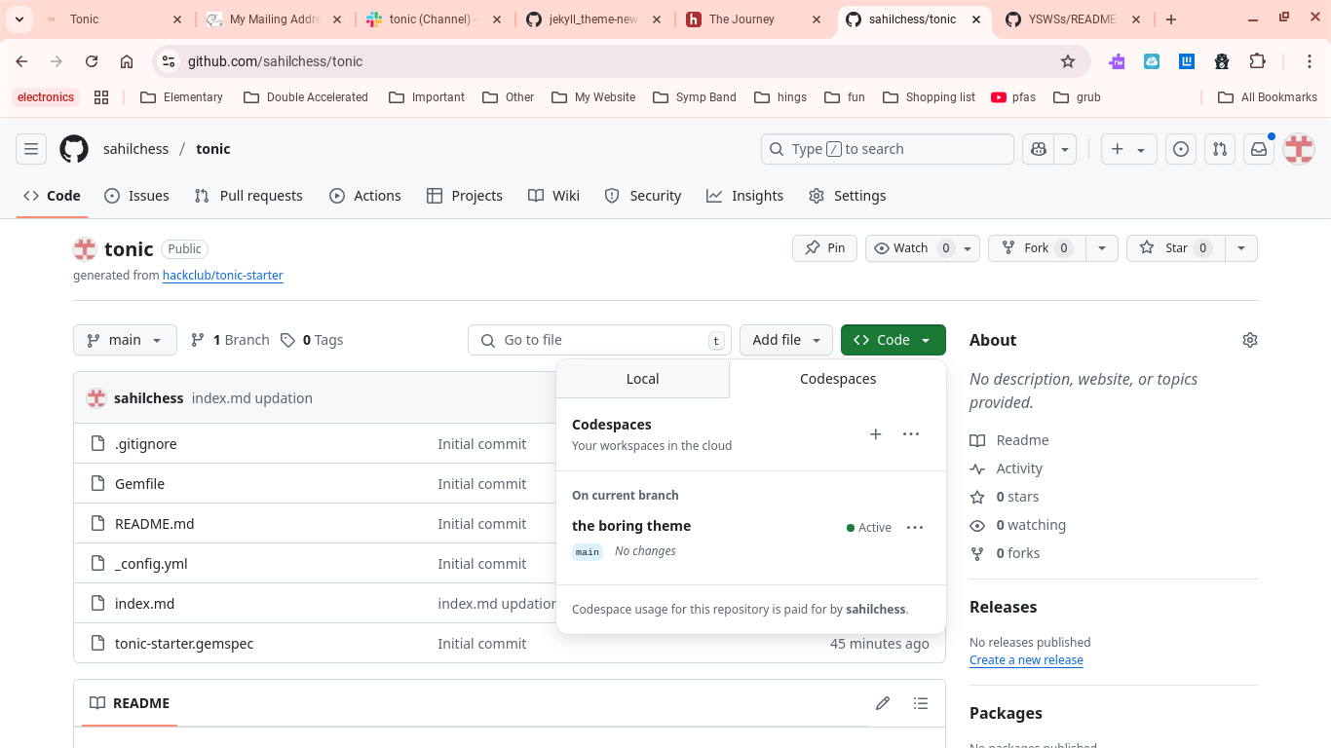This screenshot has height=748, width=1331.
Task: Focus the 'Type / to search' box
Action: pos(887,149)
